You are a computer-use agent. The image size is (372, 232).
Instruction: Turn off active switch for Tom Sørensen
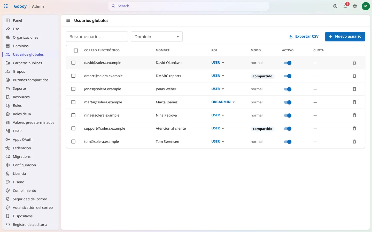coord(288,142)
